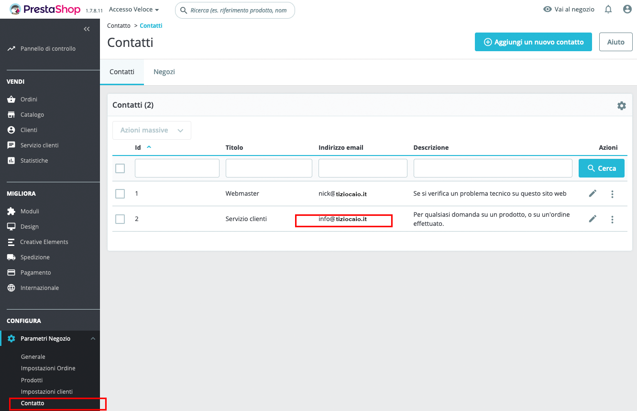Click the Clienti person icon
Image resolution: width=637 pixels, height=411 pixels.
[11, 130]
